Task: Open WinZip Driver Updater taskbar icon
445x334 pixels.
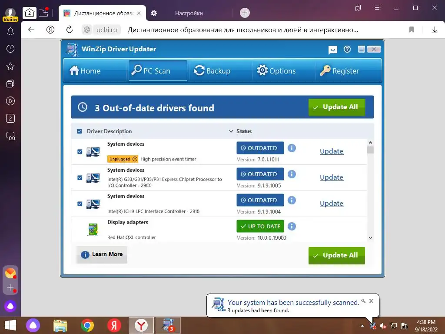Action: click(x=168, y=325)
